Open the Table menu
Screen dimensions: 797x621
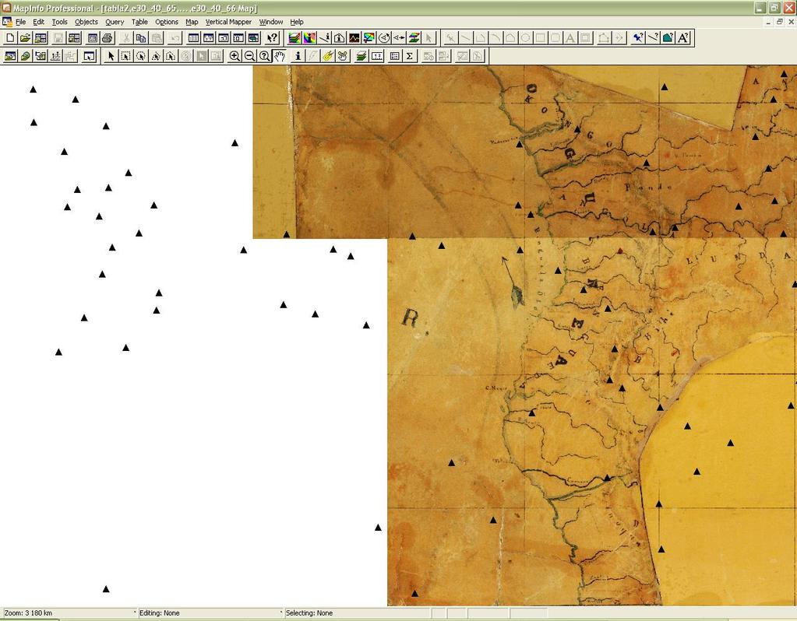139,22
